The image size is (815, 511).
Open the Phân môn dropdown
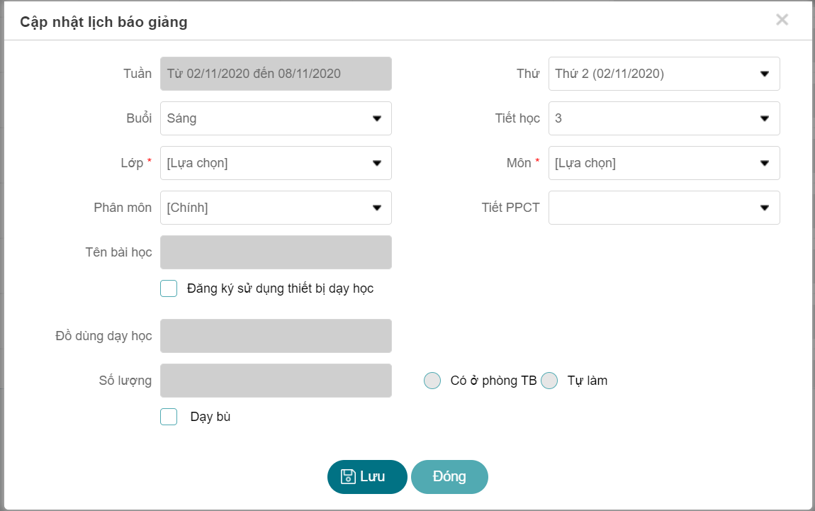pyautogui.click(x=276, y=208)
